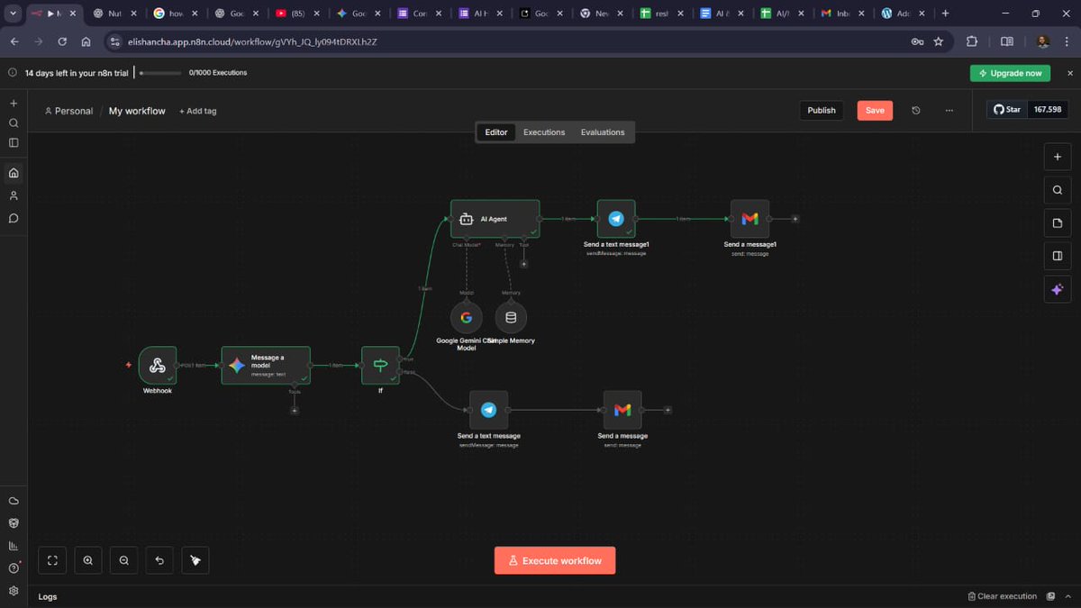Add a tool to AI Agent
The width and height of the screenshot is (1081, 608).
coord(524,264)
